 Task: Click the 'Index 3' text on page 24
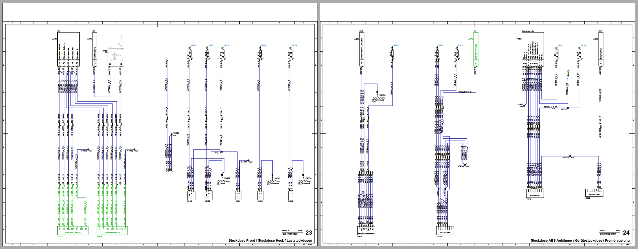[603, 231]
